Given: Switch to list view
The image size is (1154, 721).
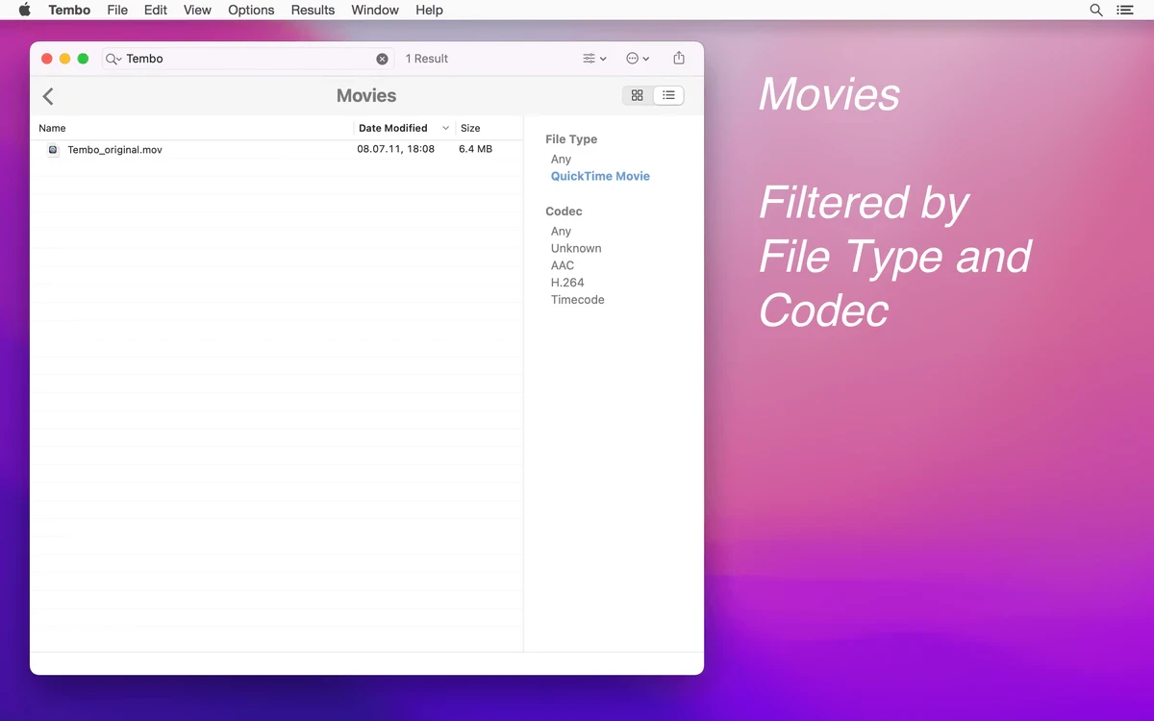Looking at the screenshot, I should click(x=668, y=95).
